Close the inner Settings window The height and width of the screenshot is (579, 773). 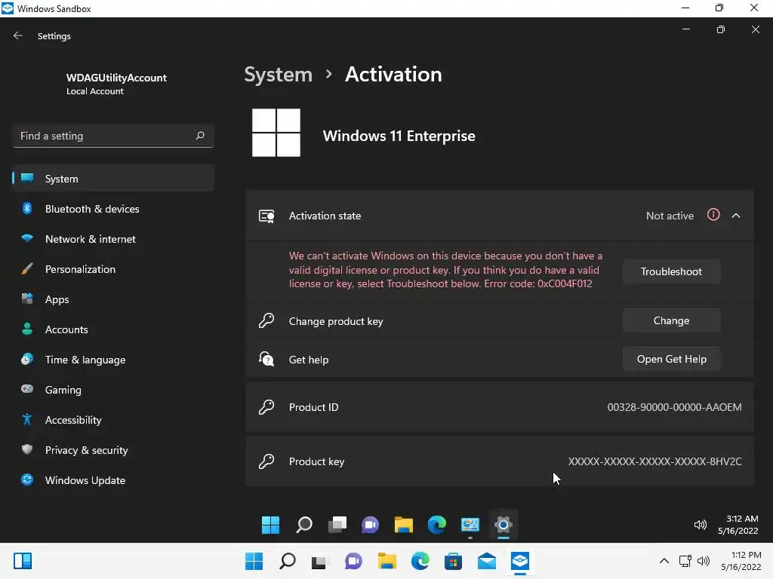[755, 29]
